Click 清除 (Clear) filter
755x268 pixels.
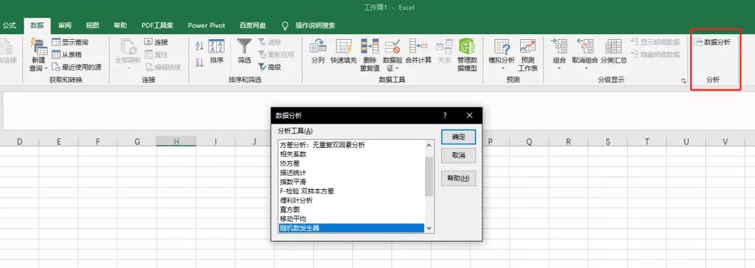pos(270,43)
